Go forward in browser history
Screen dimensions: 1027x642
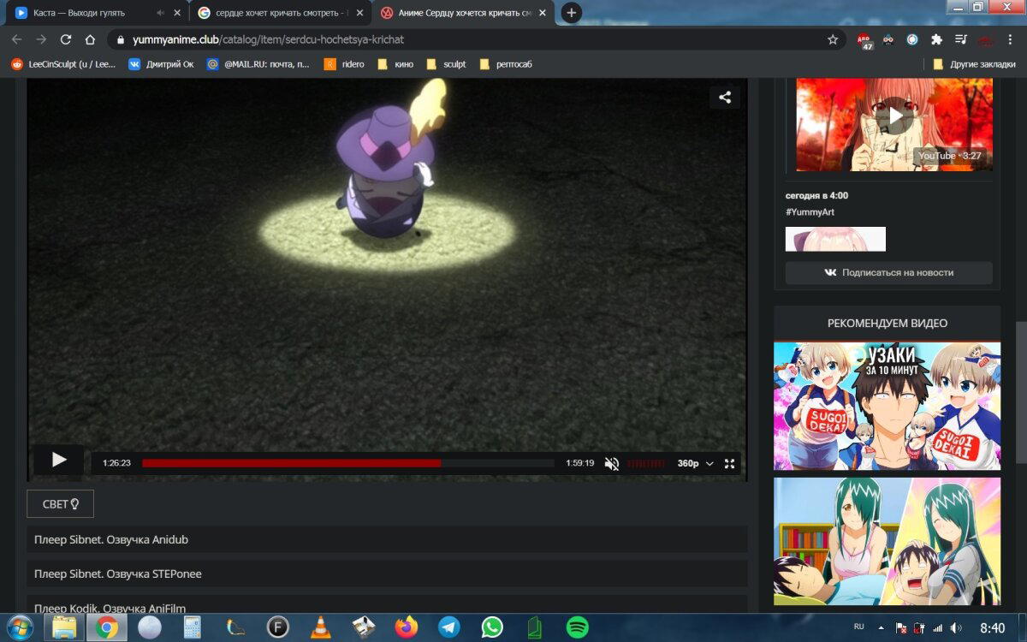(x=41, y=39)
